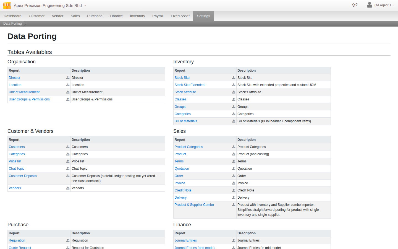Click the upload icon in the Delivery row
398x249 pixels.
tap(234, 198)
